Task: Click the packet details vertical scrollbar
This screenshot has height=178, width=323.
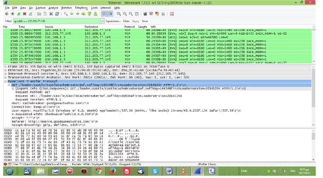Action: click(313, 96)
